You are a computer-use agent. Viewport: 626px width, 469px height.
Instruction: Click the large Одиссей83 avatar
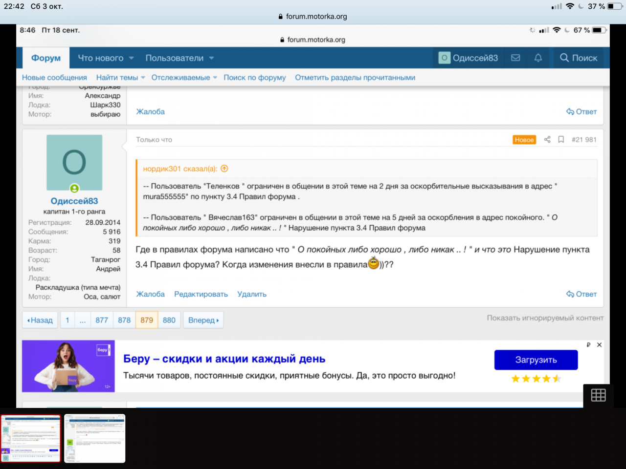pyautogui.click(x=74, y=163)
